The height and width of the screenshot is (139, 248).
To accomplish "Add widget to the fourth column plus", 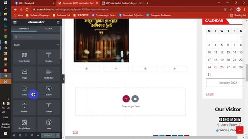I will coord(175,69).
